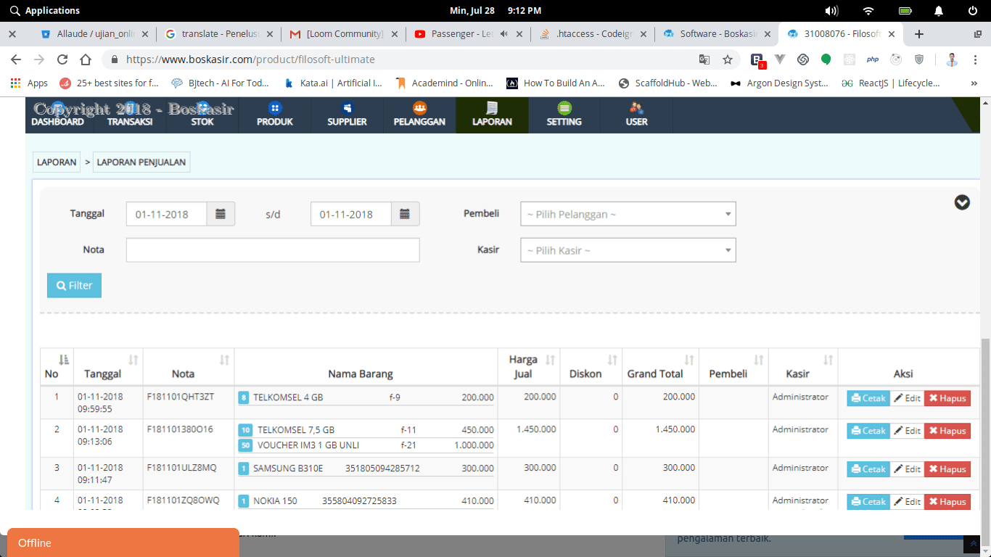991x557 pixels.
Task: Open calendar picker for end date
Action: tap(406, 214)
